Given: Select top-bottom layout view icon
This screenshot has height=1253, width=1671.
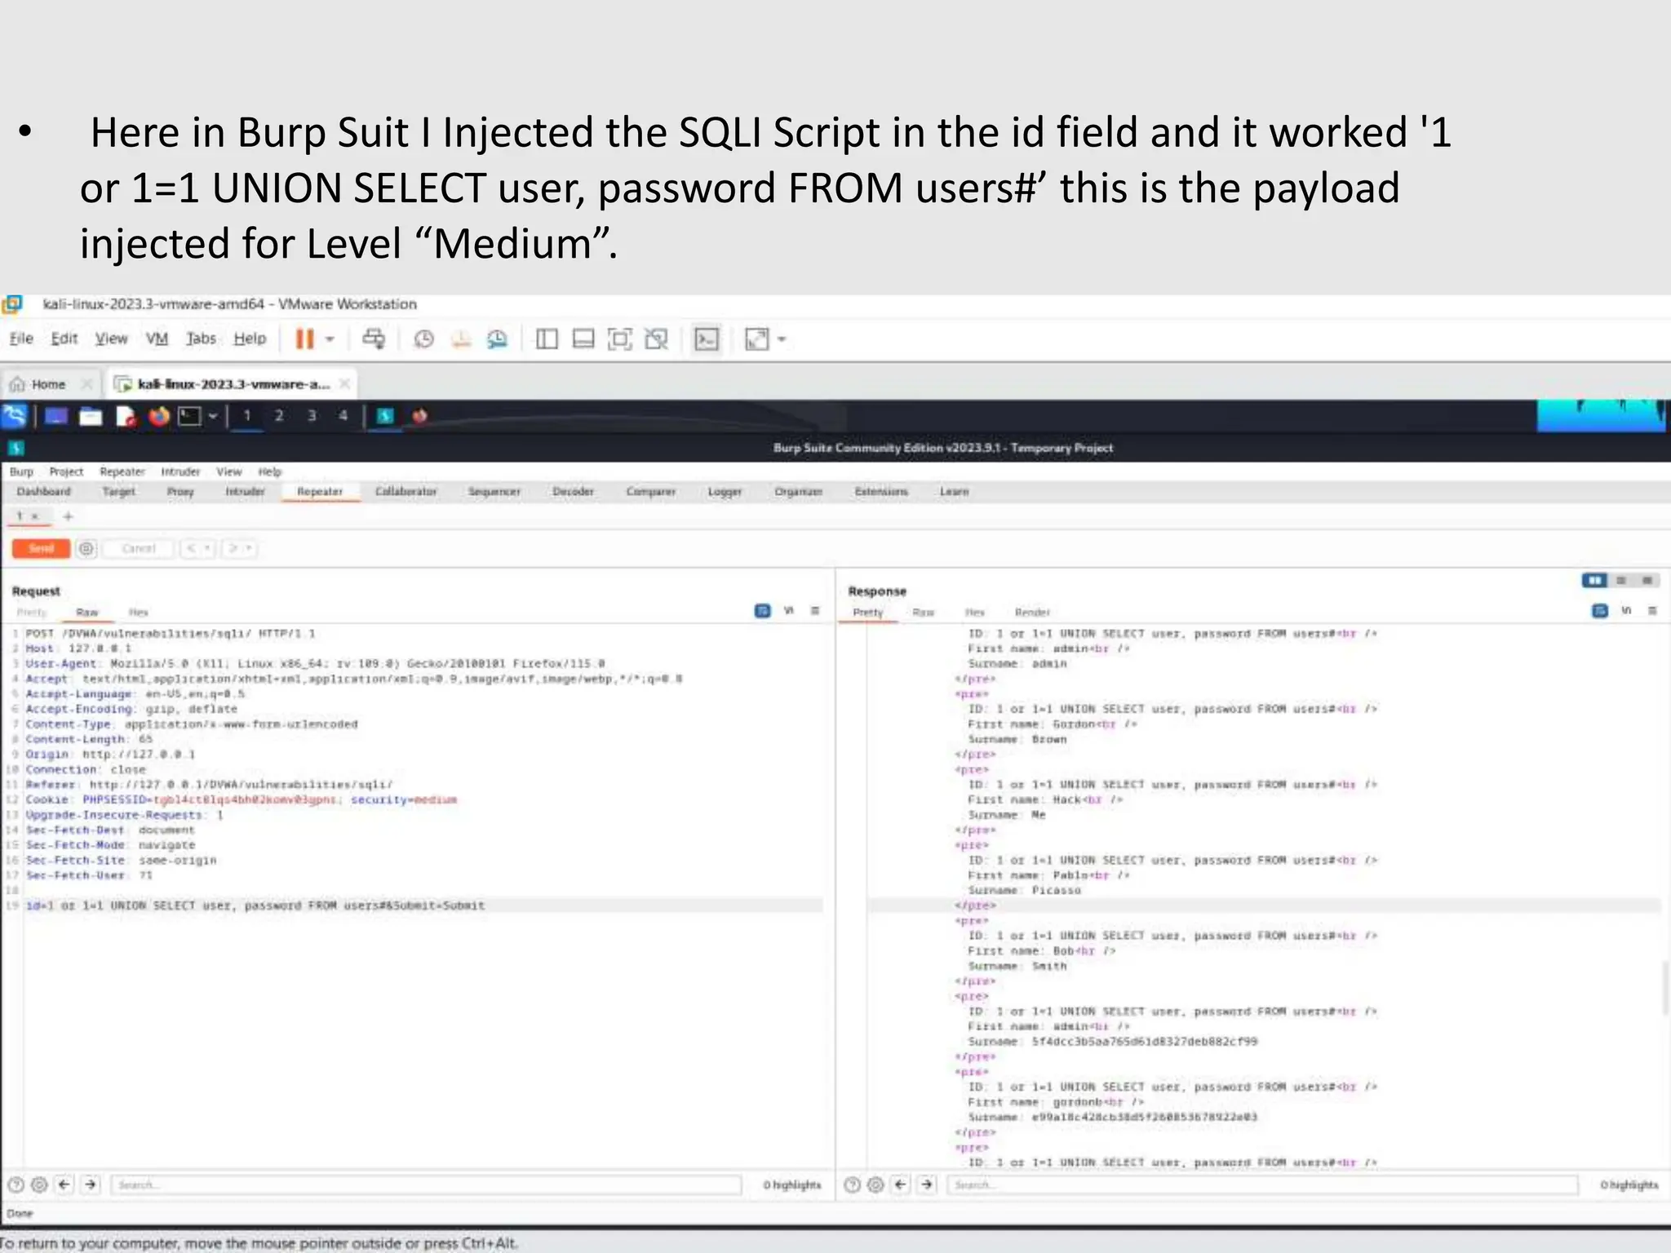Looking at the screenshot, I should click(1621, 581).
